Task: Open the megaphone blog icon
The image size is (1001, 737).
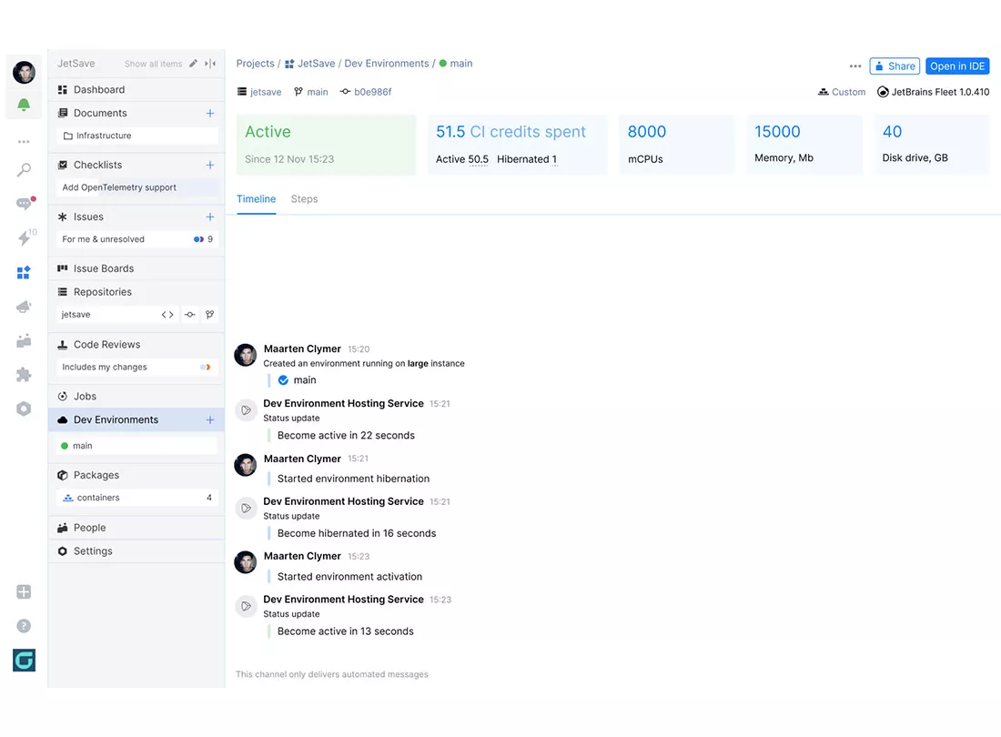Action: 24,307
